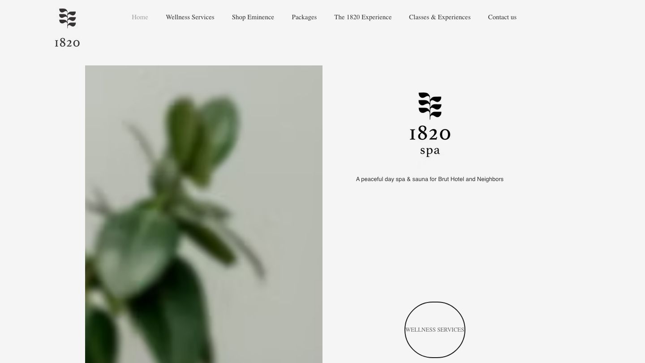Click the large leaf emblem above 1820 spa
Viewport: 645px width, 363px height.
430,106
